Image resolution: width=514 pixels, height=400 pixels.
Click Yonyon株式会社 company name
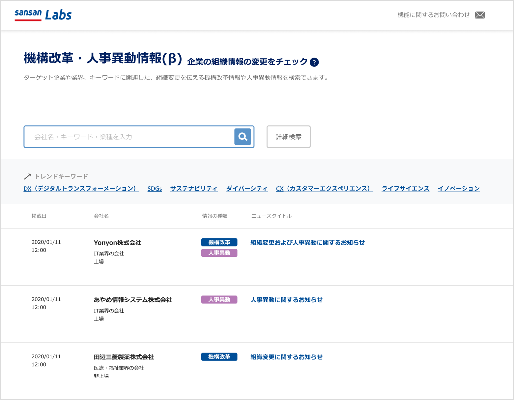pyautogui.click(x=118, y=243)
